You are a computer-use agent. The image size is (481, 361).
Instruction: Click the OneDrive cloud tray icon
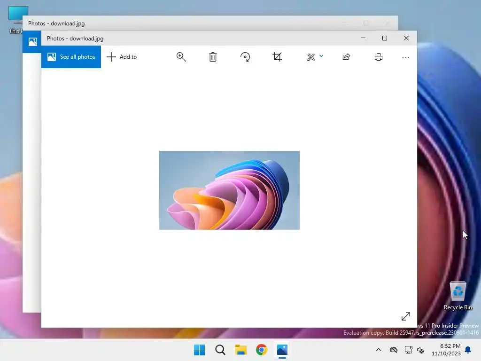(394, 350)
